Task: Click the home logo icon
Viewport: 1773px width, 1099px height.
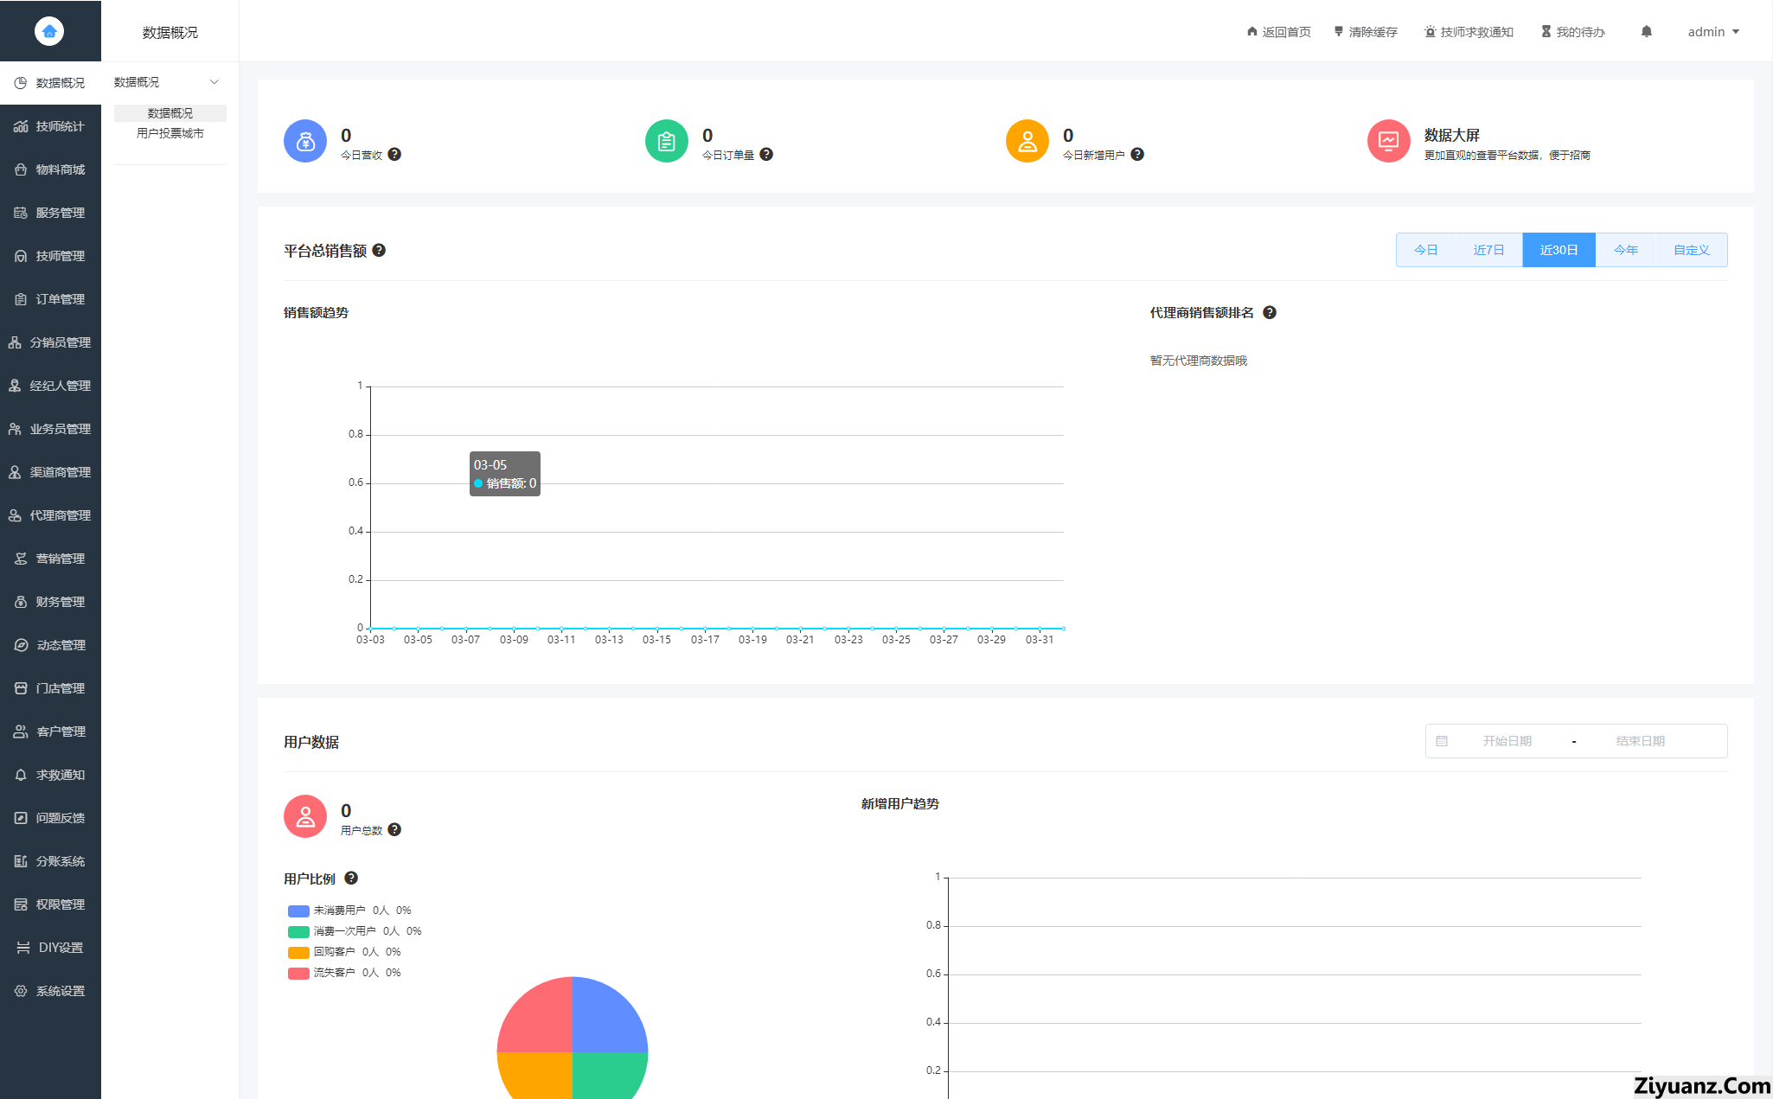Action: 49,31
